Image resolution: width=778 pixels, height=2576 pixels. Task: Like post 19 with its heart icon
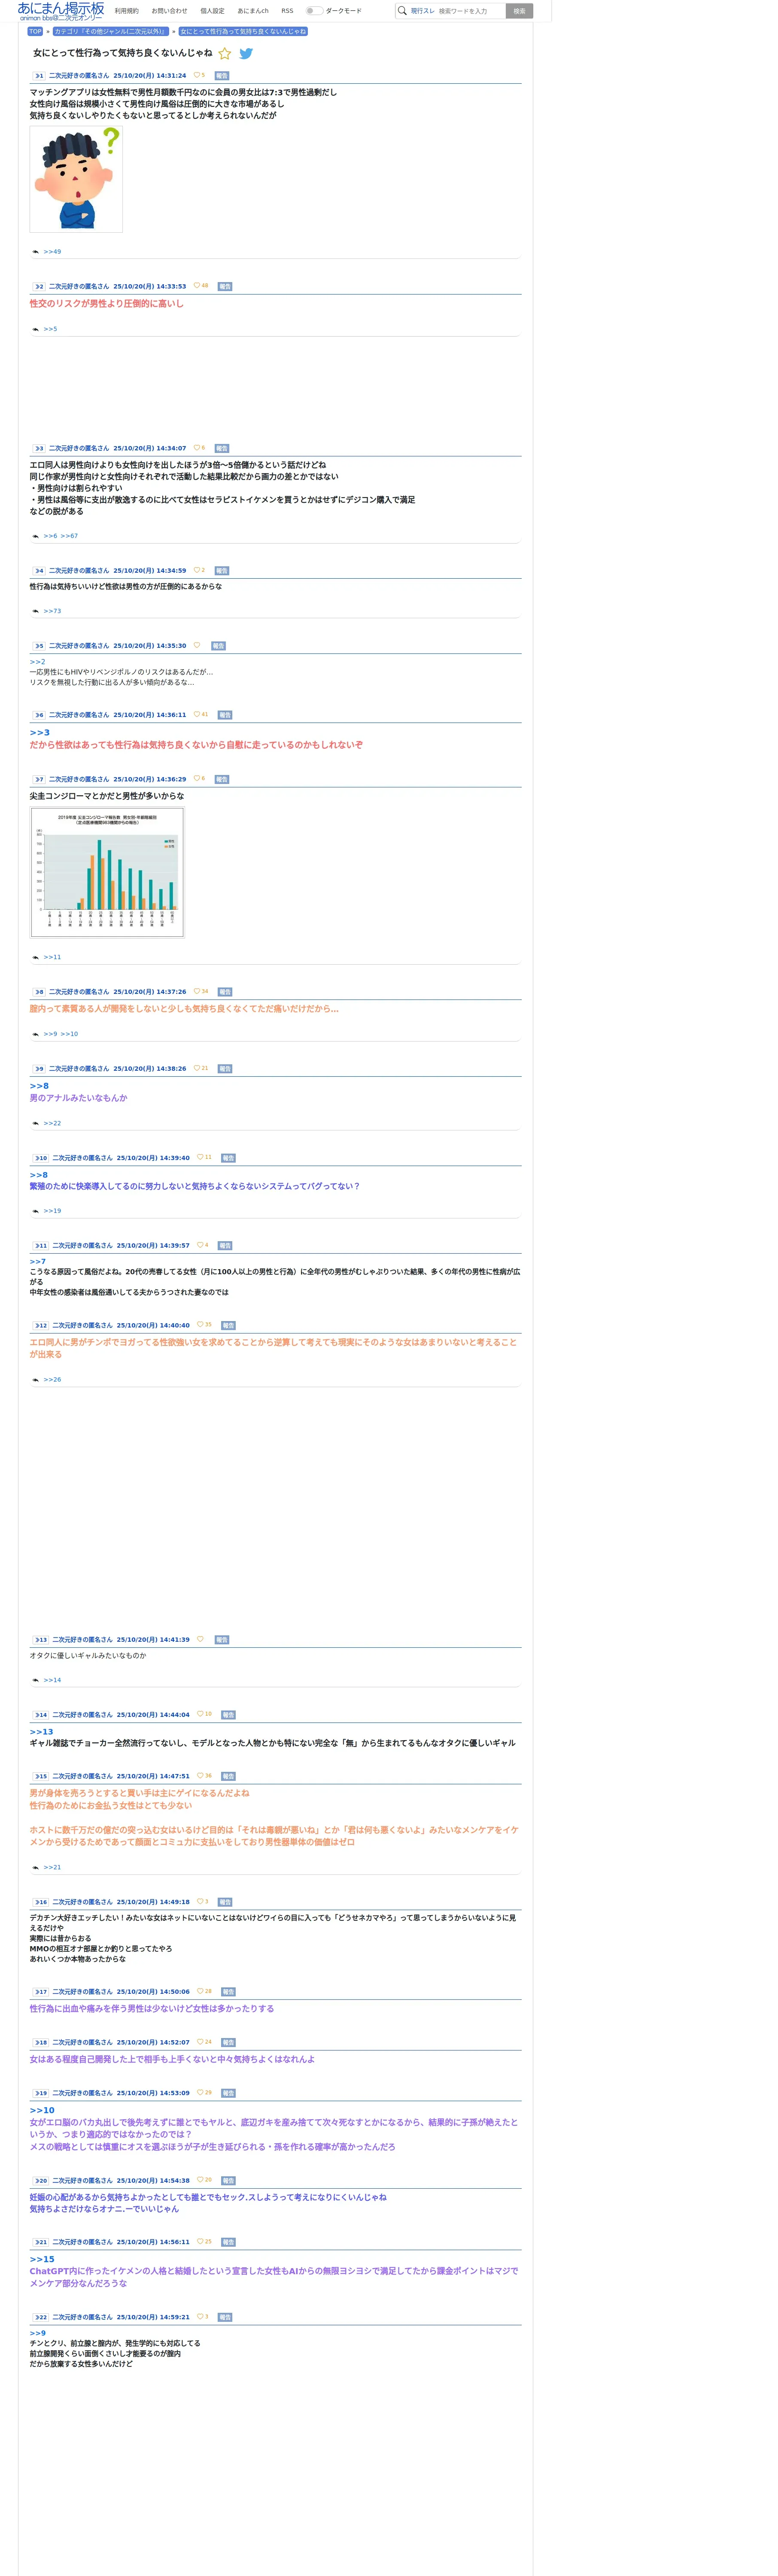point(200,2092)
